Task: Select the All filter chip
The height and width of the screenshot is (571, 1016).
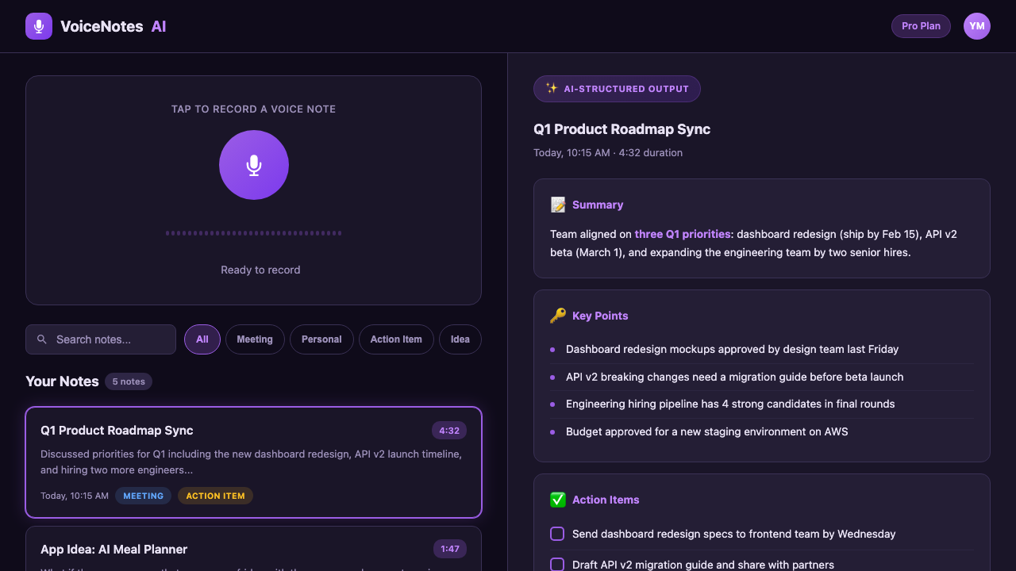Action: (202, 339)
